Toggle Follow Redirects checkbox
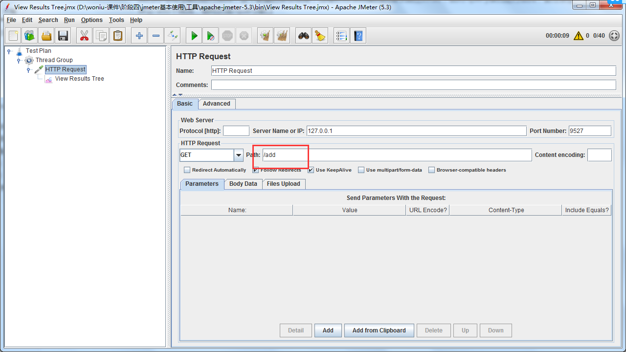626x352 pixels. [x=255, y=170]
